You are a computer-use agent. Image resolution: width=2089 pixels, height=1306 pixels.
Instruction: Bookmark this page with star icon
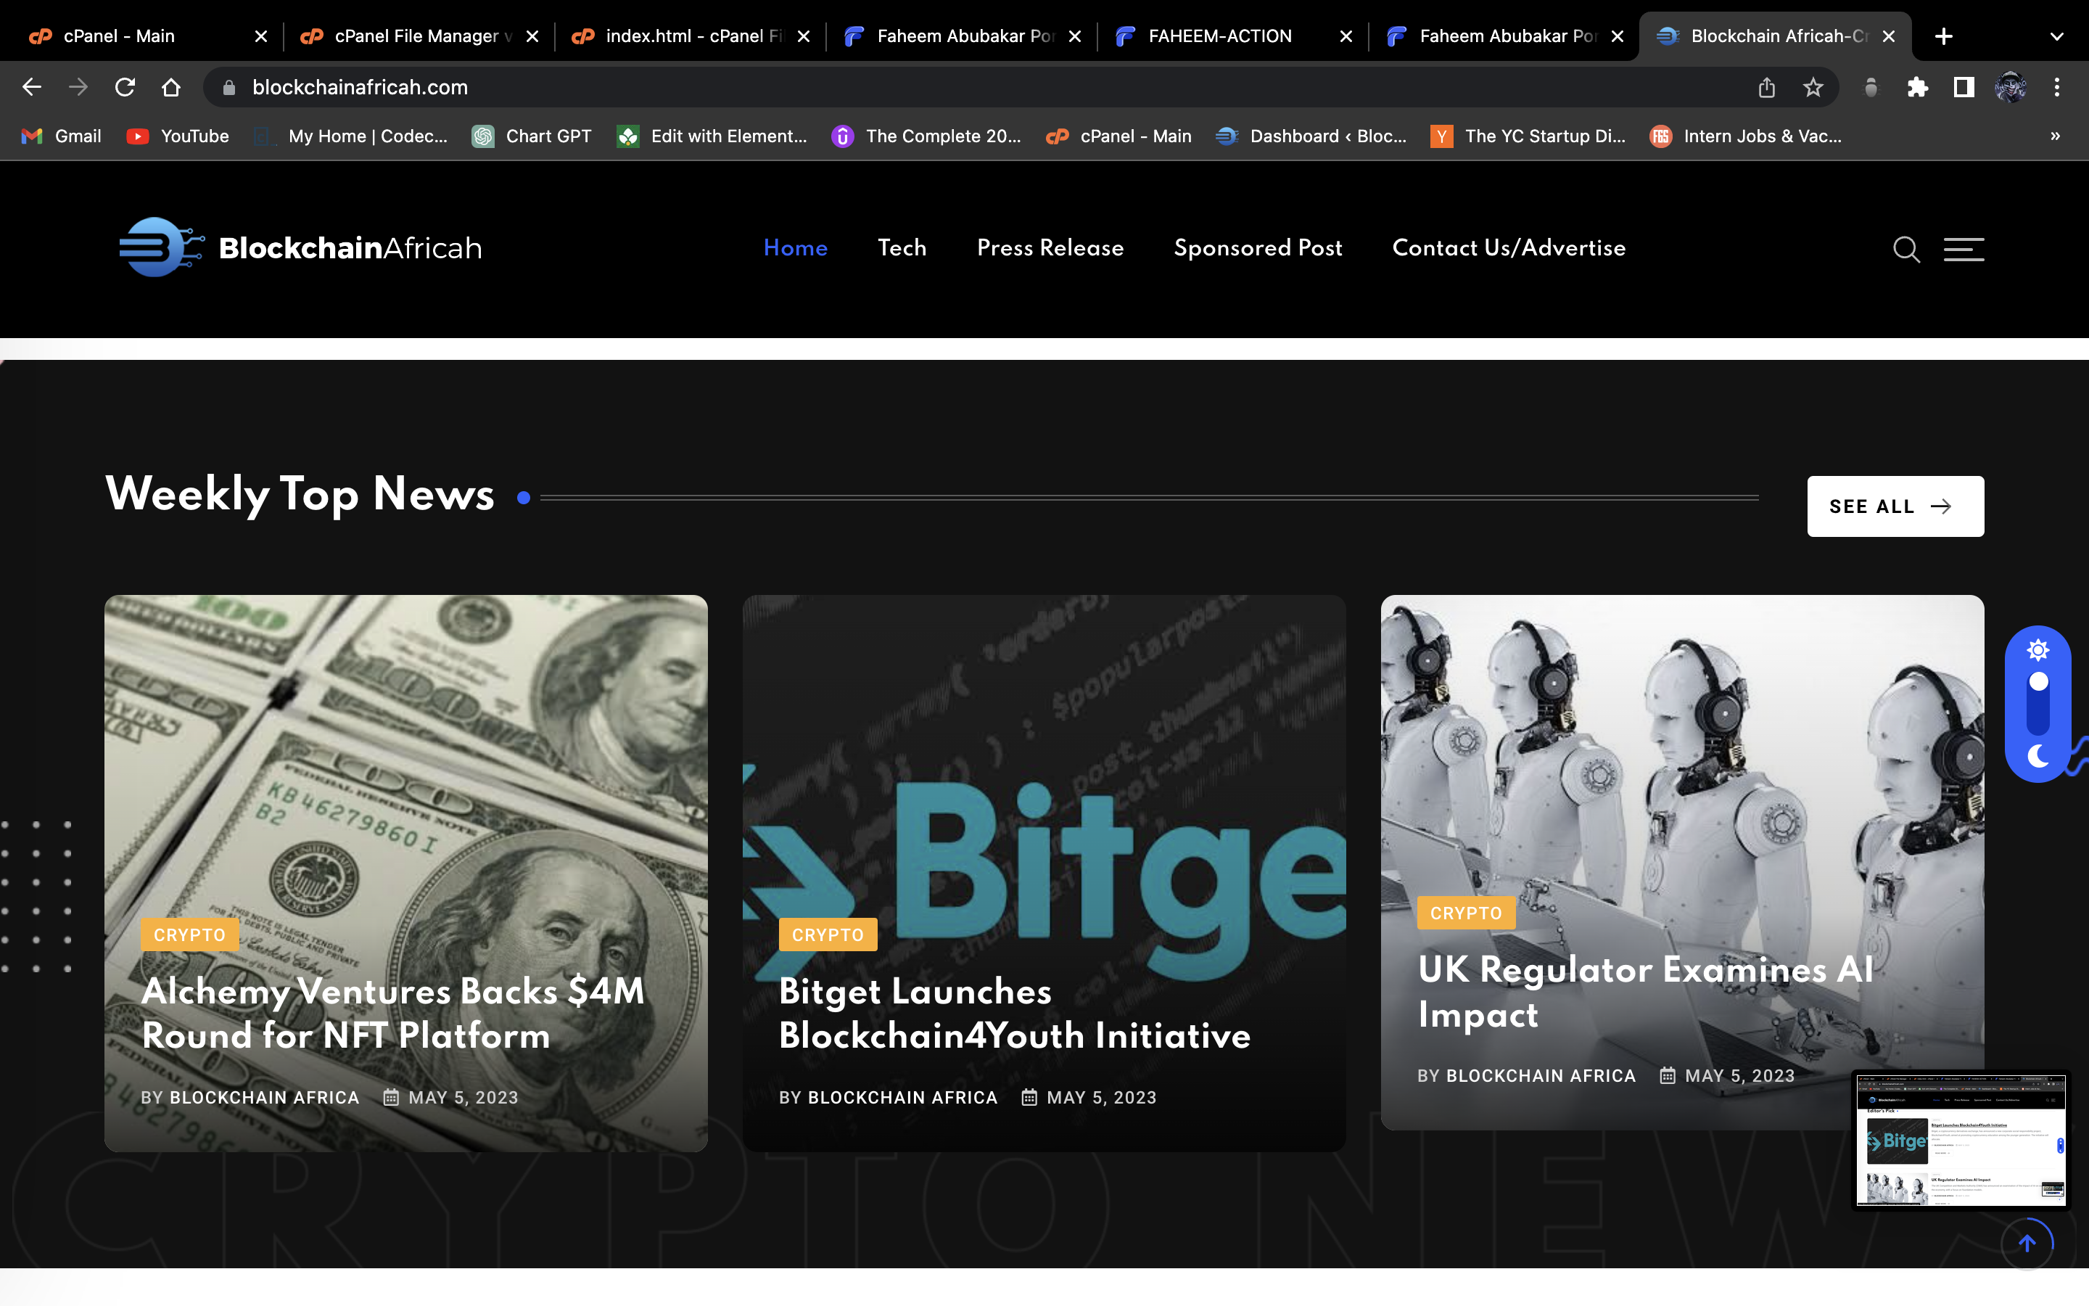[1813, 87]
